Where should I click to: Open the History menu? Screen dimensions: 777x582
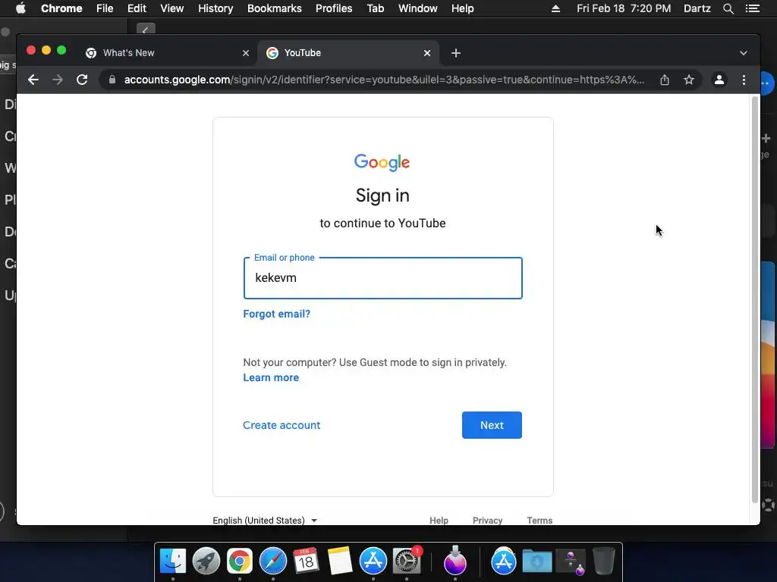click(215, 8)
